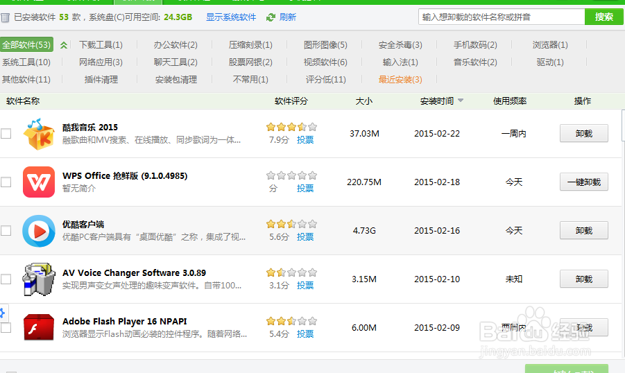625x373 pixels.
Task: Open the 手机数码(2) category
Action: tap(476, 44)
